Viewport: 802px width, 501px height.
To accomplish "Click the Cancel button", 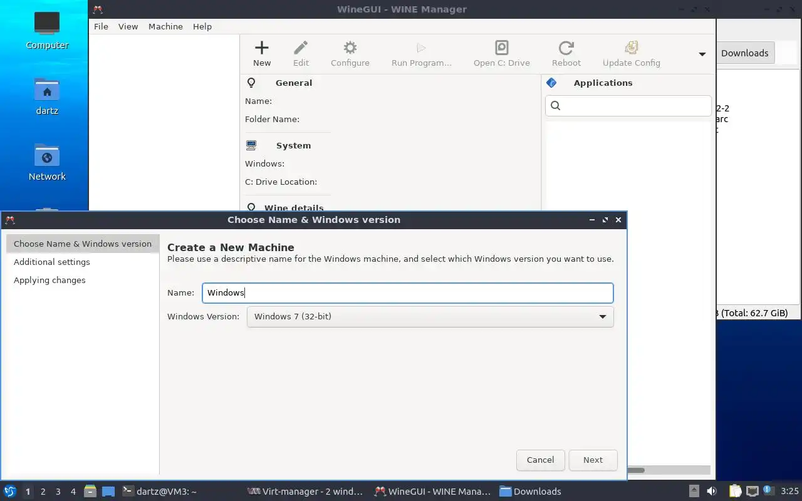I will tap(540, 460).
